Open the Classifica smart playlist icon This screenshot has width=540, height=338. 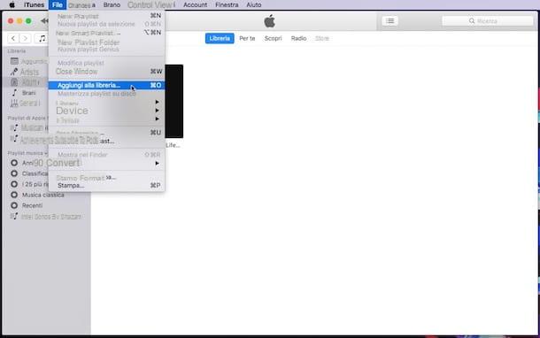(x=14, y=173)
